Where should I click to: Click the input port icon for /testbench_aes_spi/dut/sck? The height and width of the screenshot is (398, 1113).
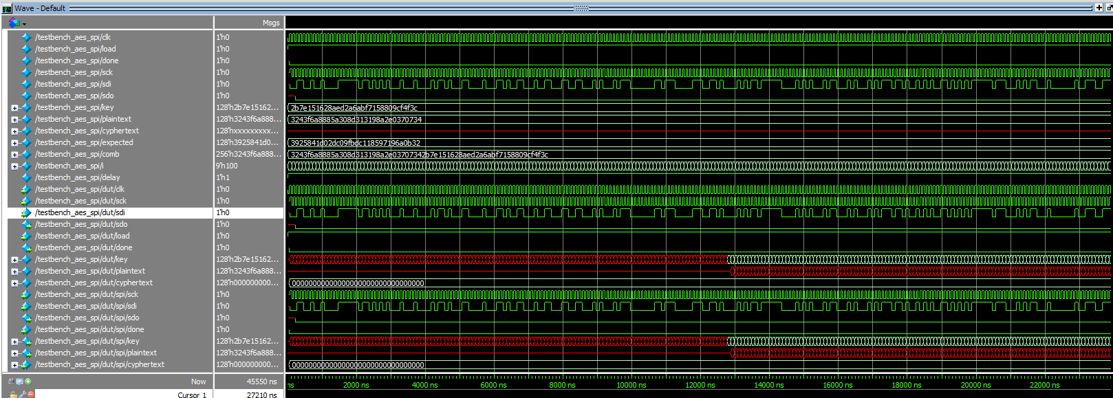pos(26,201)
